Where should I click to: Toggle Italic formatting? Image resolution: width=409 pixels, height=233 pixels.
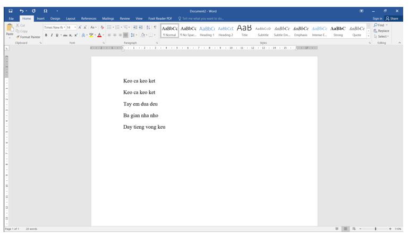coord(52,35)
